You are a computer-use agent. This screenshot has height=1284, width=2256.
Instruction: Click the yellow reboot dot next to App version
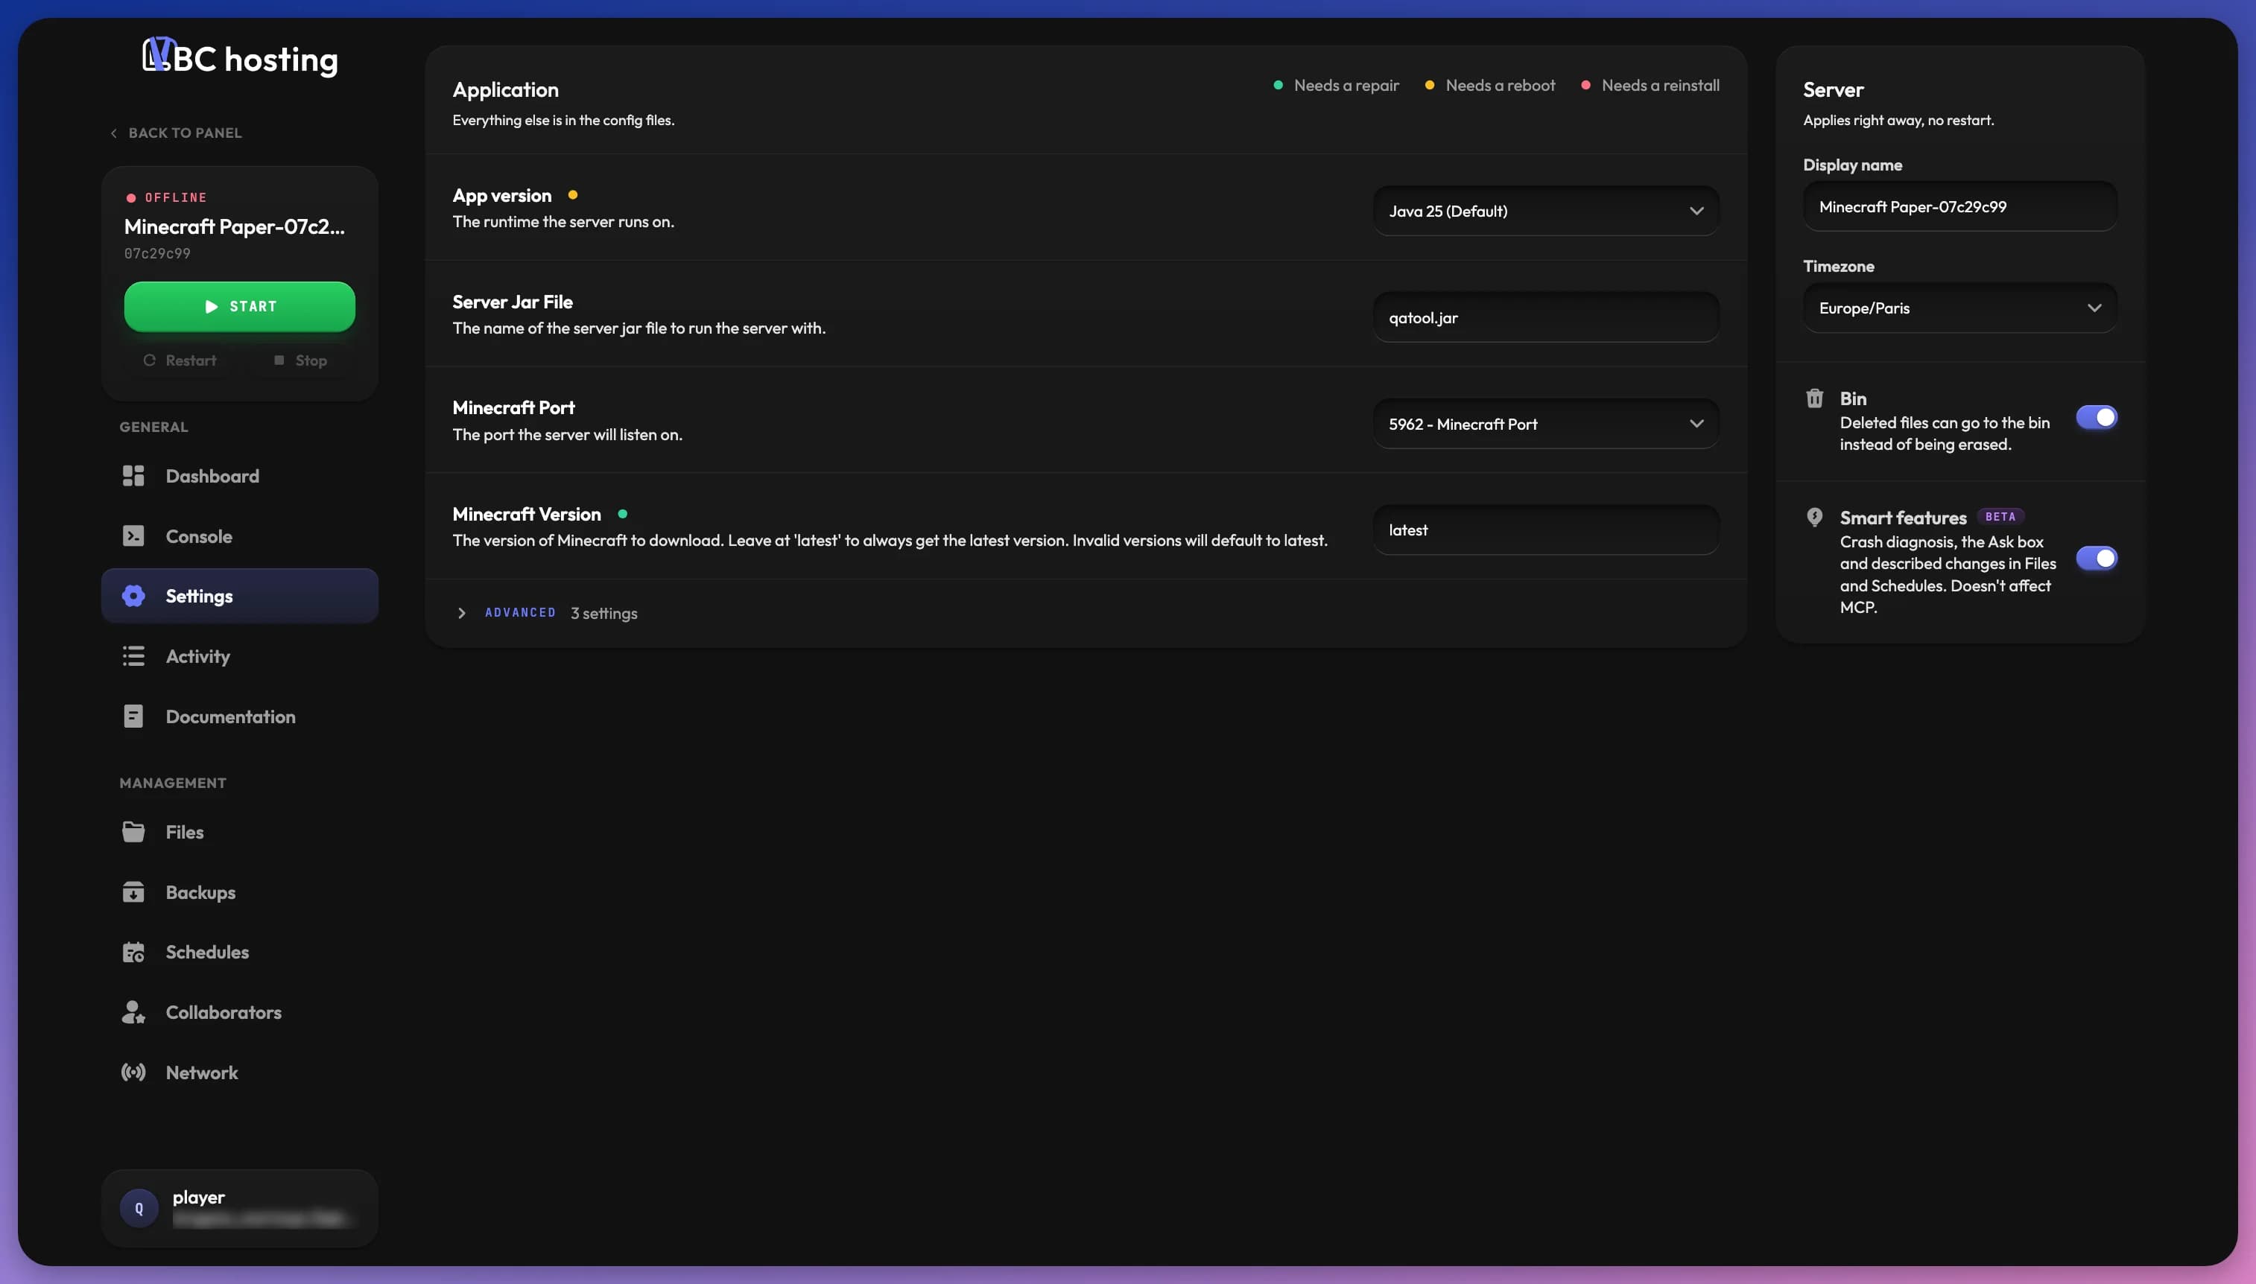[x=572, y=195]
